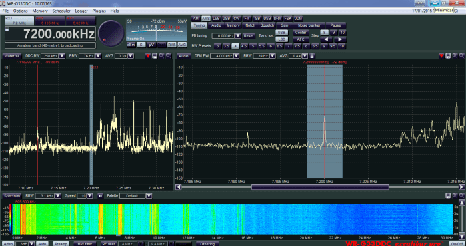Step frequency down with left arrow button
This screenshot has height=246, width=466.
[326, 39]
